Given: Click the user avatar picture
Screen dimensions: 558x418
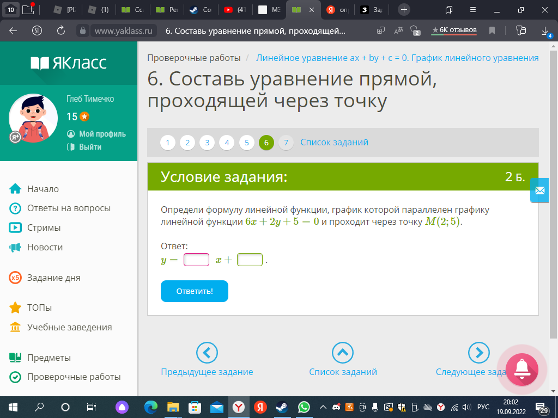Looking at the screenshot, I should coord(33,118).
